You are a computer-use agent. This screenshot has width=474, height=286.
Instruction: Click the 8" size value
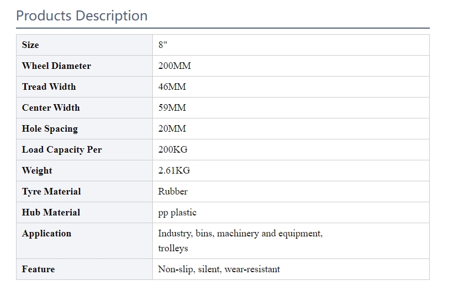click(x=163, y=45)
